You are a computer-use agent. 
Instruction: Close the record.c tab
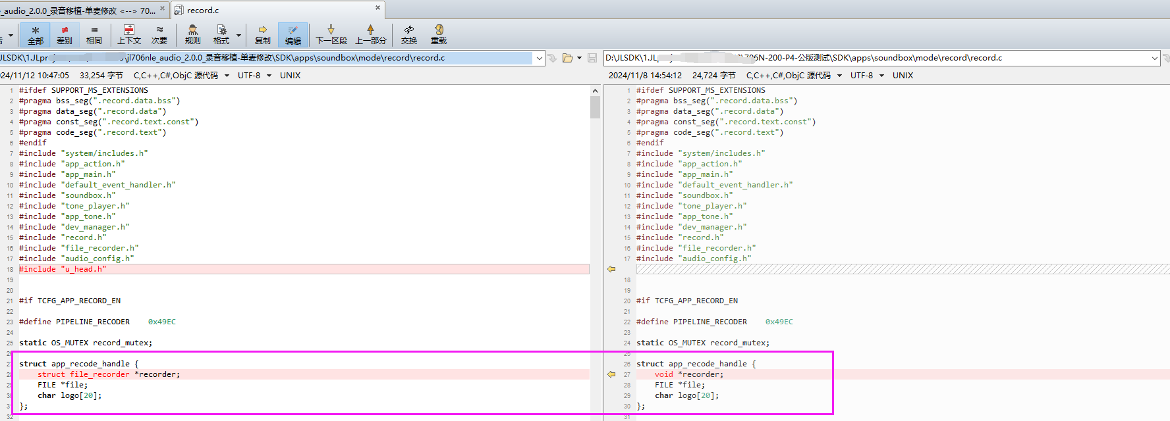(x=377, y=8)
